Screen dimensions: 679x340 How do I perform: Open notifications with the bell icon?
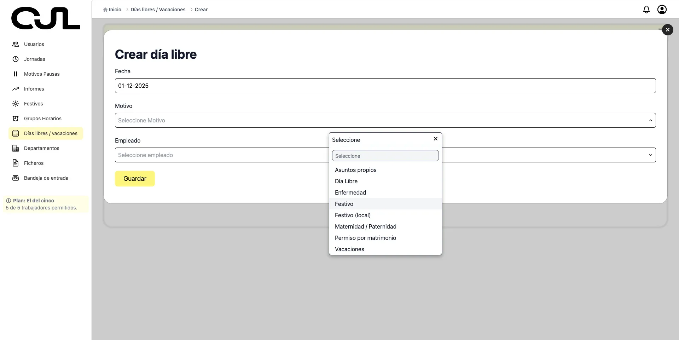[646, 10]
